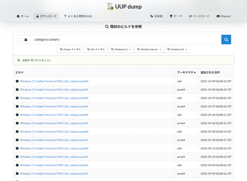The width and height of the screenshot is (247, 181).
Task: Filter by Dev チャネル button
Action: pos(96,49)
